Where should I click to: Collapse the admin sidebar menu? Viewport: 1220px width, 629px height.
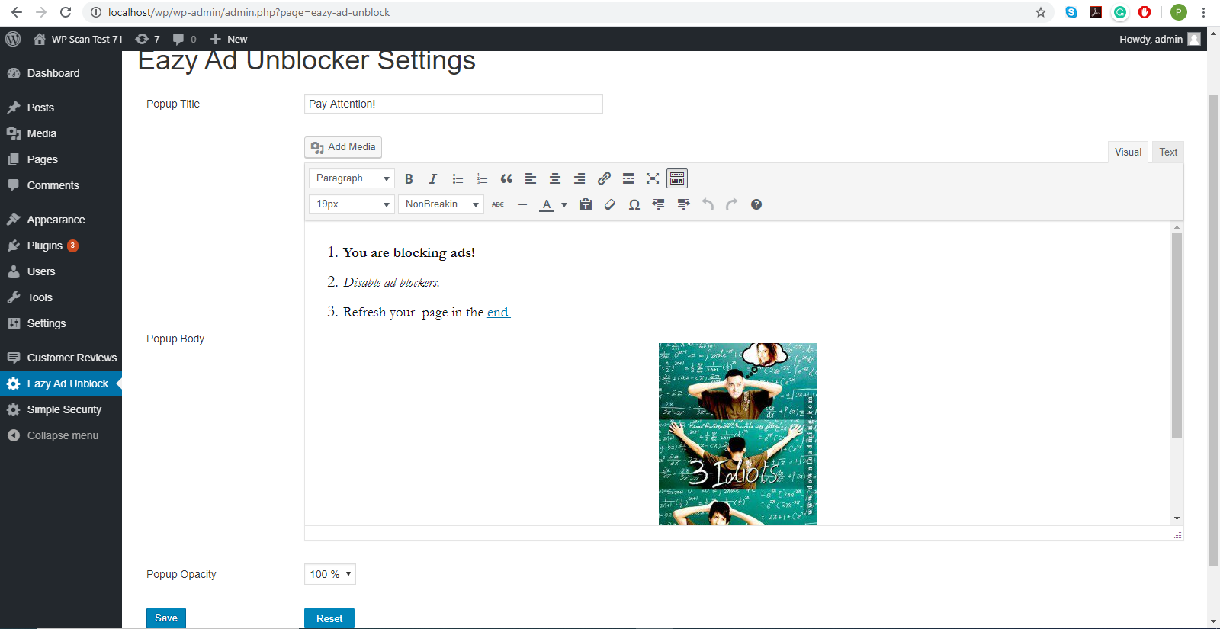61,435
